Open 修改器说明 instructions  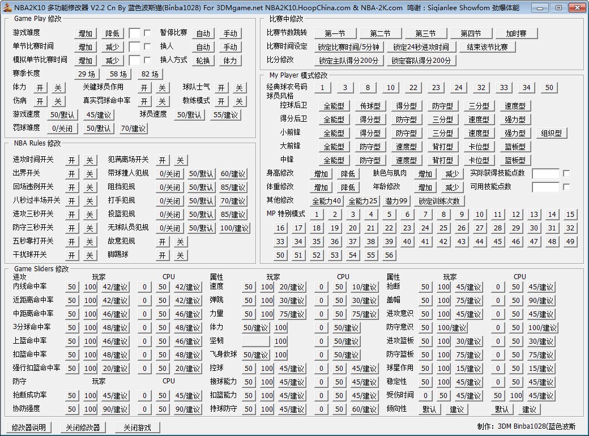coord(28,428)
